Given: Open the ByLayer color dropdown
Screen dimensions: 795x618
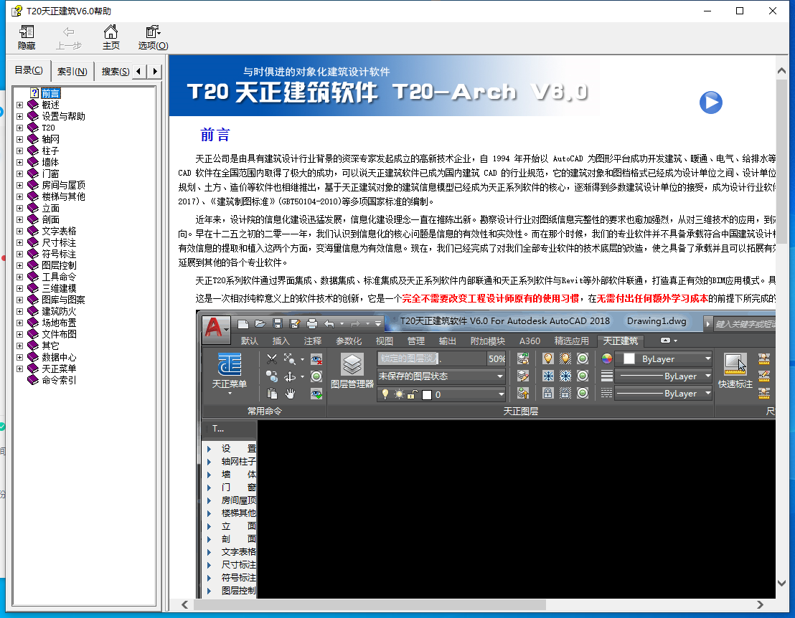Looking at the screenshot, I should (707, 358).
